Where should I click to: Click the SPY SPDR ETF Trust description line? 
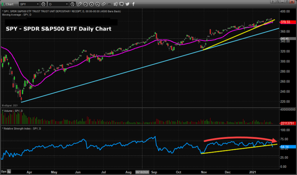[62, 11]
